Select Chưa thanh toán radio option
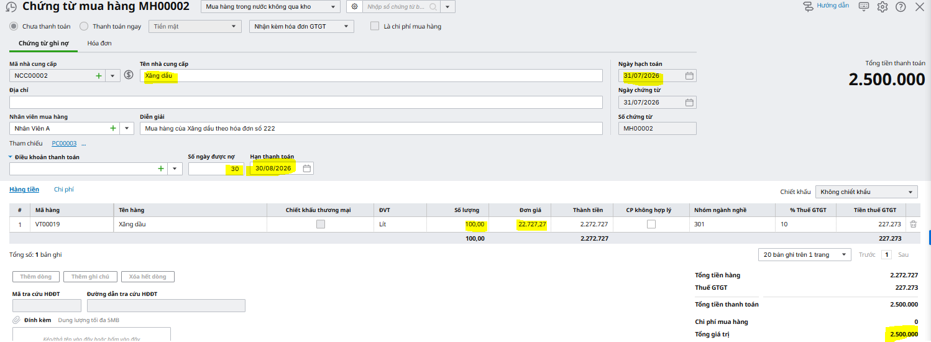The width and height of the screenshot is (931, 342). coord(14,26)
